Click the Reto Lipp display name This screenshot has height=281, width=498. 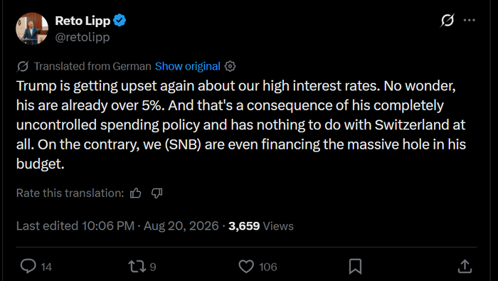tap(83, 21)
